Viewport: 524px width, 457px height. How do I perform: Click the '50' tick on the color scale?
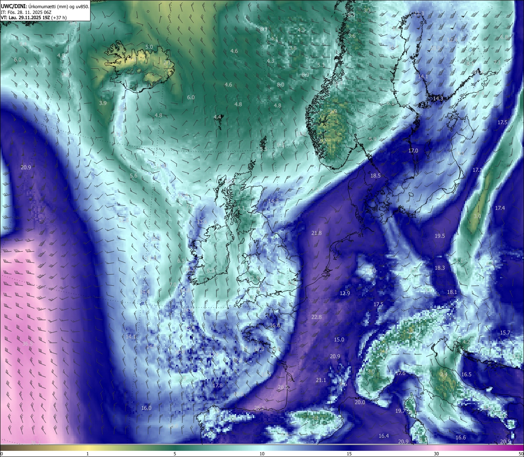(521, 454)
